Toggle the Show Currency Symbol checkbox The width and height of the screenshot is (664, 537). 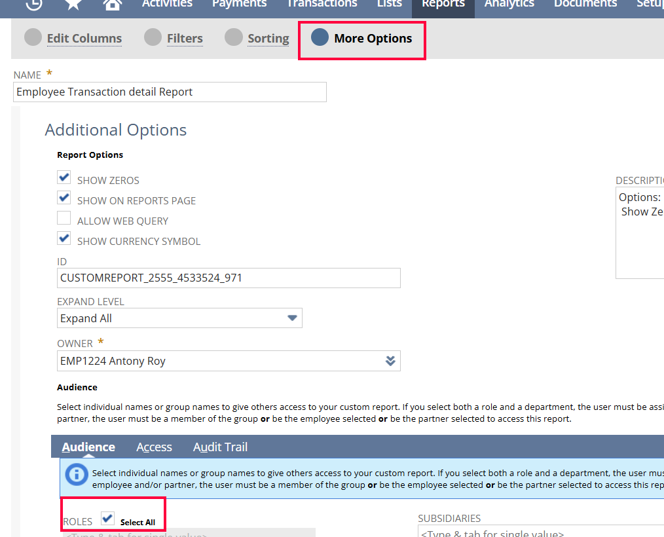click(64, 238)
